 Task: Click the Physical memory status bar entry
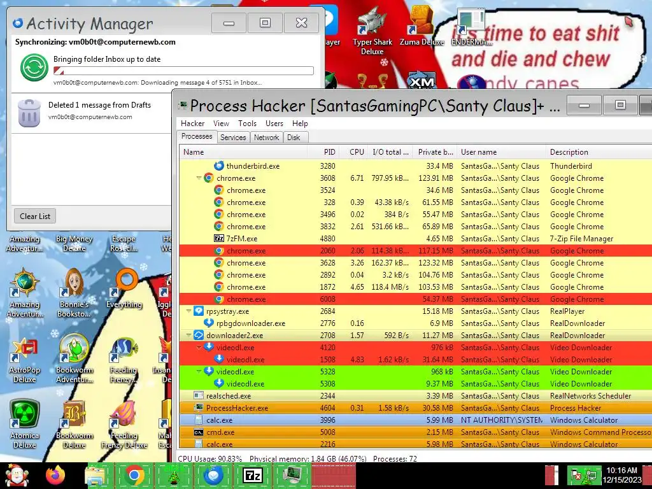point(308,458)
